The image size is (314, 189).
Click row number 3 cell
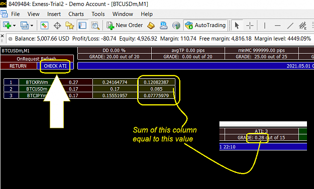tap(11, 95)
